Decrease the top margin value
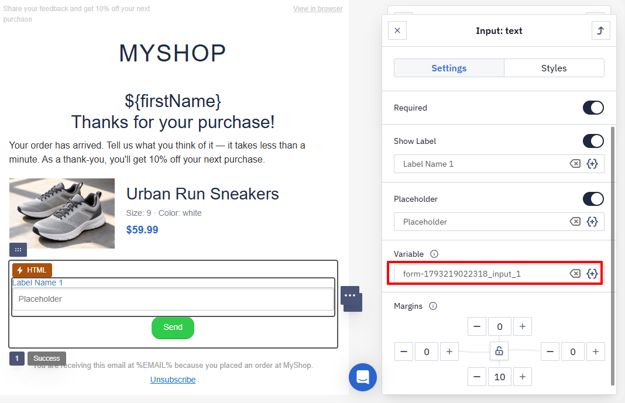Screen dimensions: 625x403 tap(477, 326)
